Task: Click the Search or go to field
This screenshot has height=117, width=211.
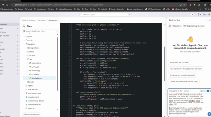Action: 105,14
